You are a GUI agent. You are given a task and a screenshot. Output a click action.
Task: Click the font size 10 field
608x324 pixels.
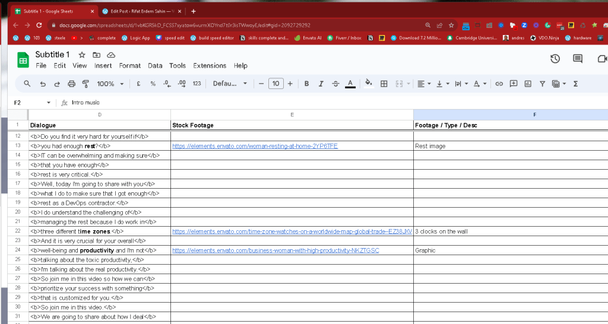click(275, 84)
